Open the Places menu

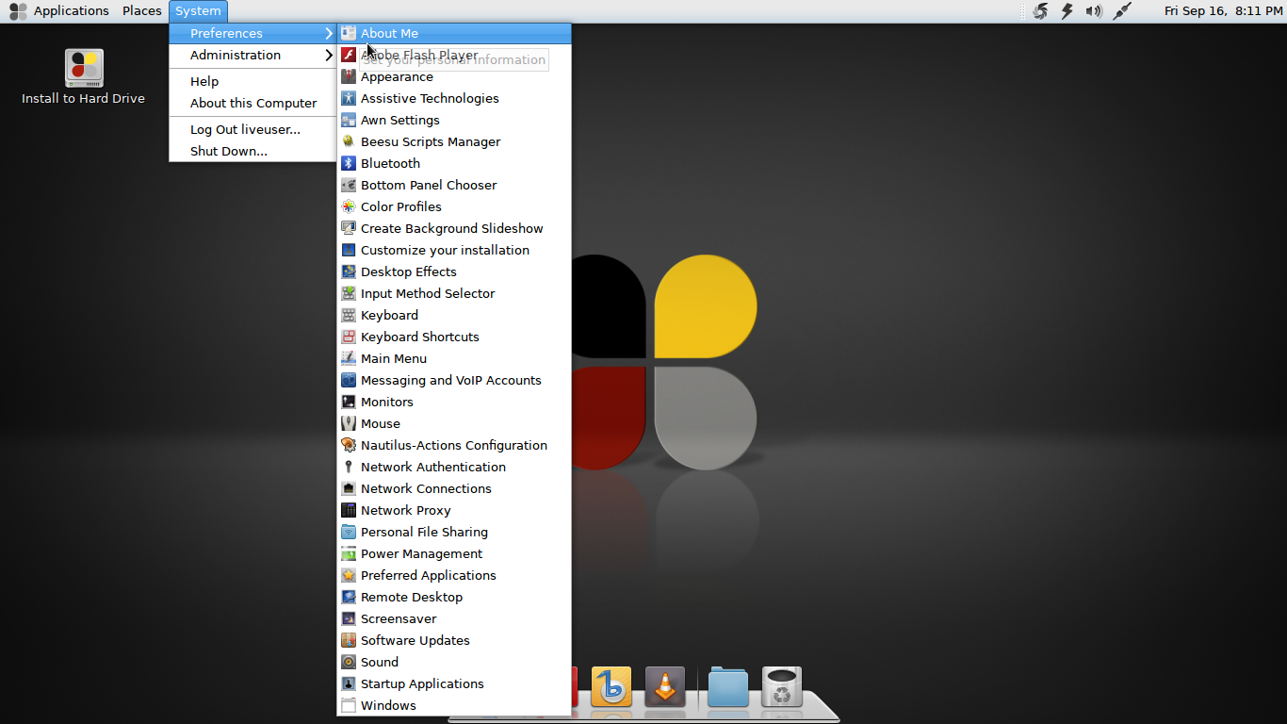[142, 11]
